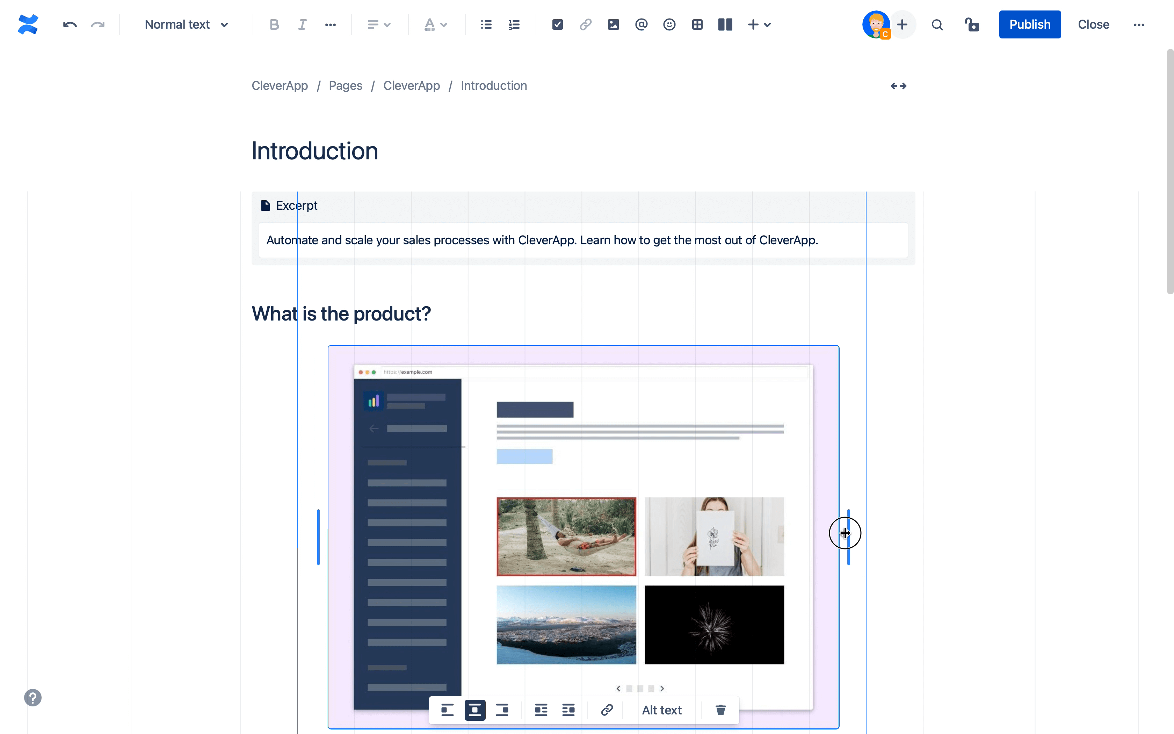This screenshot has width=1174, height=734.
Task: Expand the text color dropdown
Action: pyautogui.click(x=436, y=25)
